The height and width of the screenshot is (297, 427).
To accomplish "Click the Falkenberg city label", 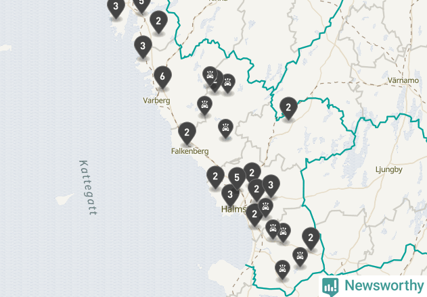I will click(x=189, y=151).
